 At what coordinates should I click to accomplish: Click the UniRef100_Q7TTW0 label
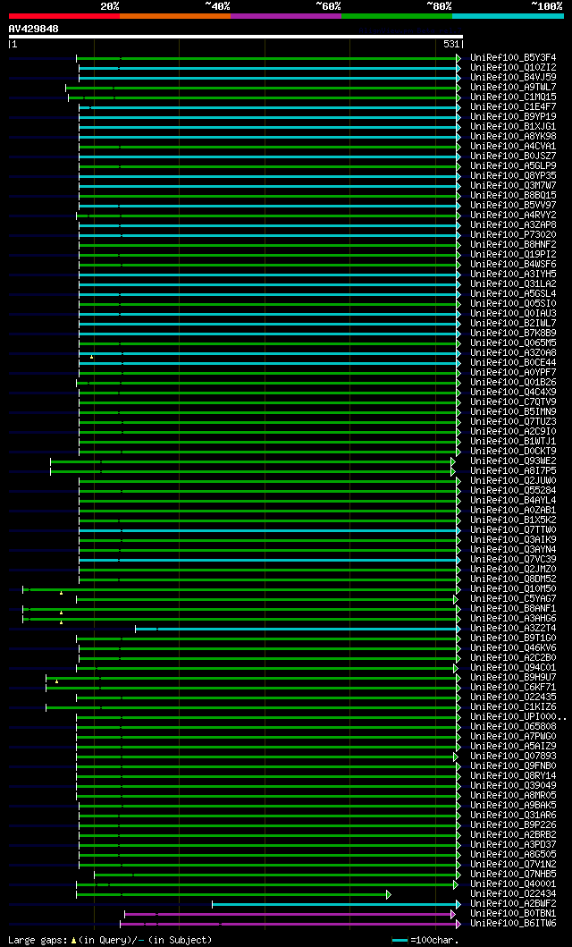point(514,529)
